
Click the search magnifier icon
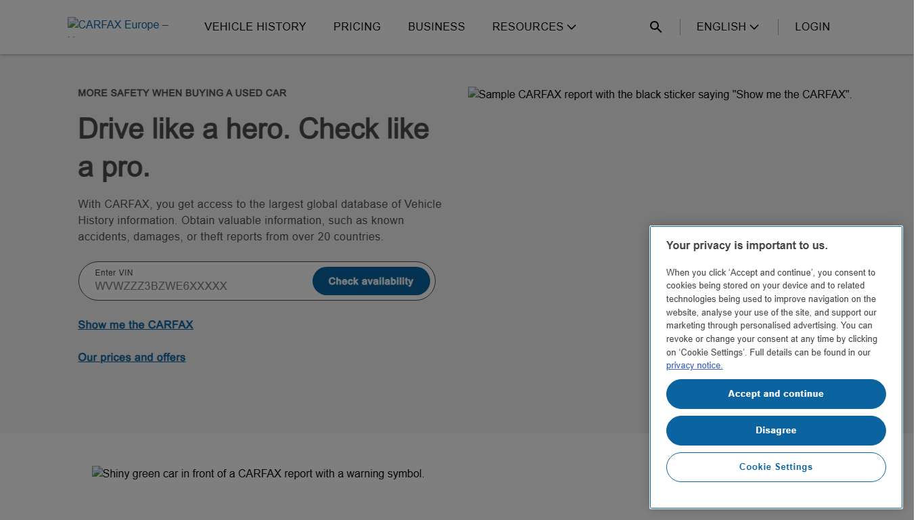(x=655, y=26)
